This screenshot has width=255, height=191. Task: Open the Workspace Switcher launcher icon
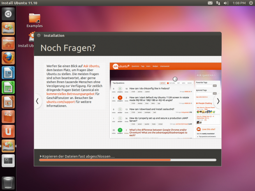click(8, 161)
